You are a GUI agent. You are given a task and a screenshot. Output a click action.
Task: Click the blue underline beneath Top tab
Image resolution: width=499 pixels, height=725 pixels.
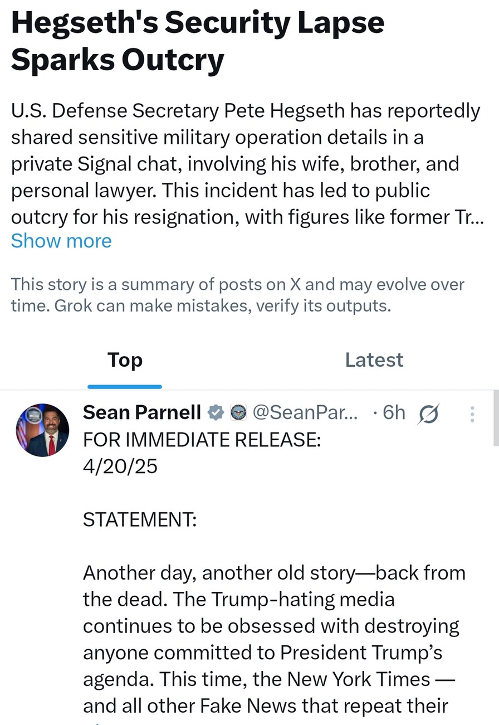point(125,386)
